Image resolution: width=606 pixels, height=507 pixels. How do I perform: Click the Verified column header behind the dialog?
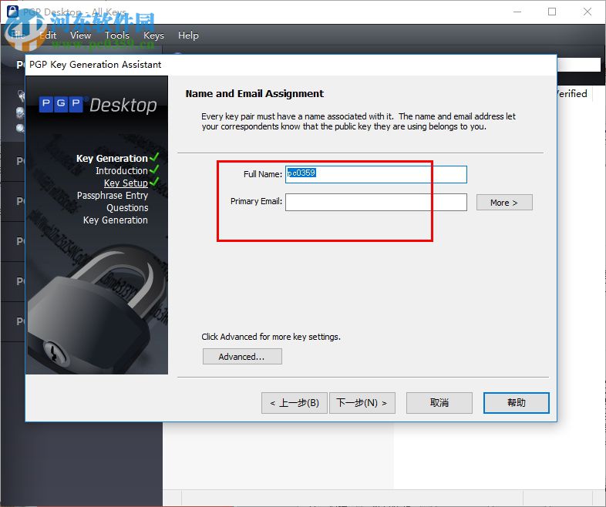pos(572,93)
